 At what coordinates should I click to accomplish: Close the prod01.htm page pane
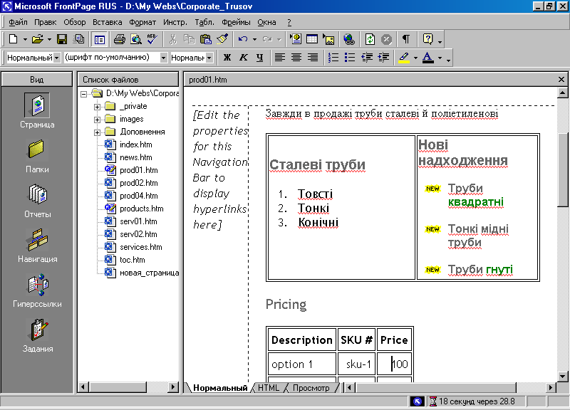561,79
